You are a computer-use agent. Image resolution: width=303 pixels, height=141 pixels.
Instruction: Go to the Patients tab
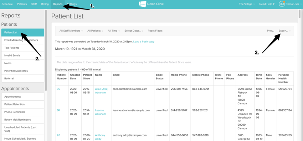22,4
